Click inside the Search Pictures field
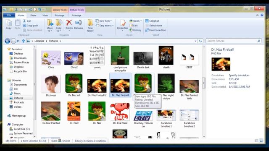 click(232, 41)
